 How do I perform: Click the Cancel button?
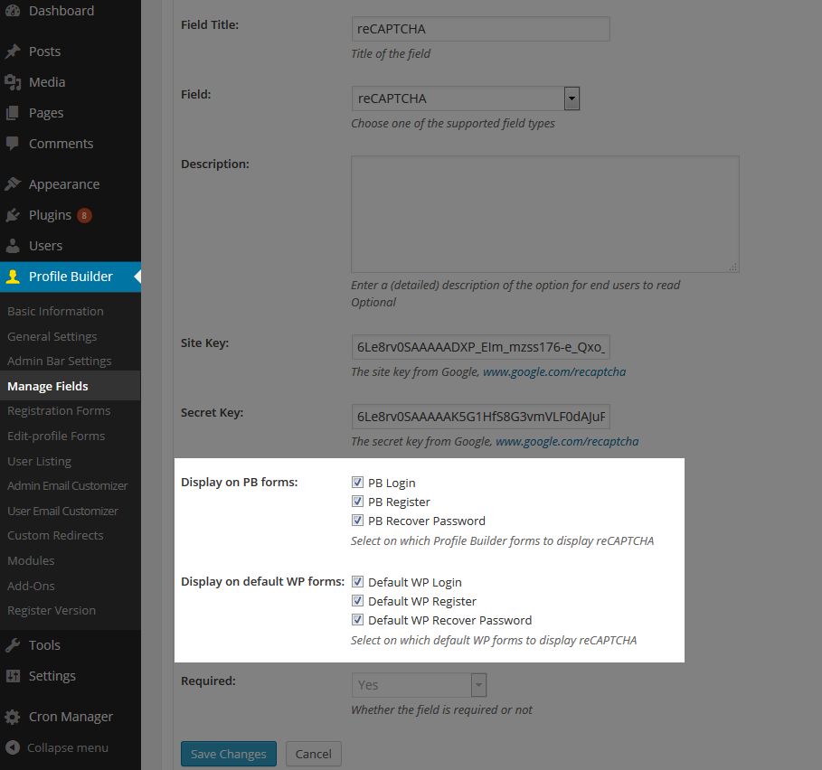(x=314, y=754)
